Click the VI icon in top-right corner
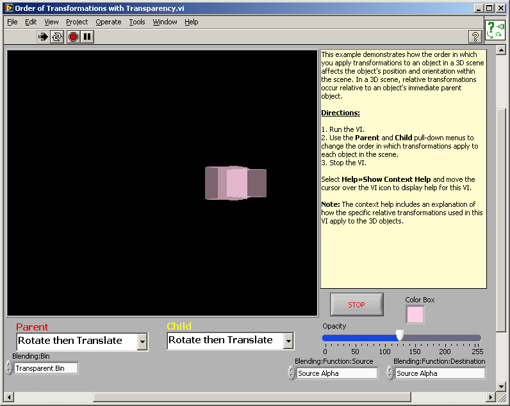The width and height of the screenshot is (510, 406). (495, 30)
